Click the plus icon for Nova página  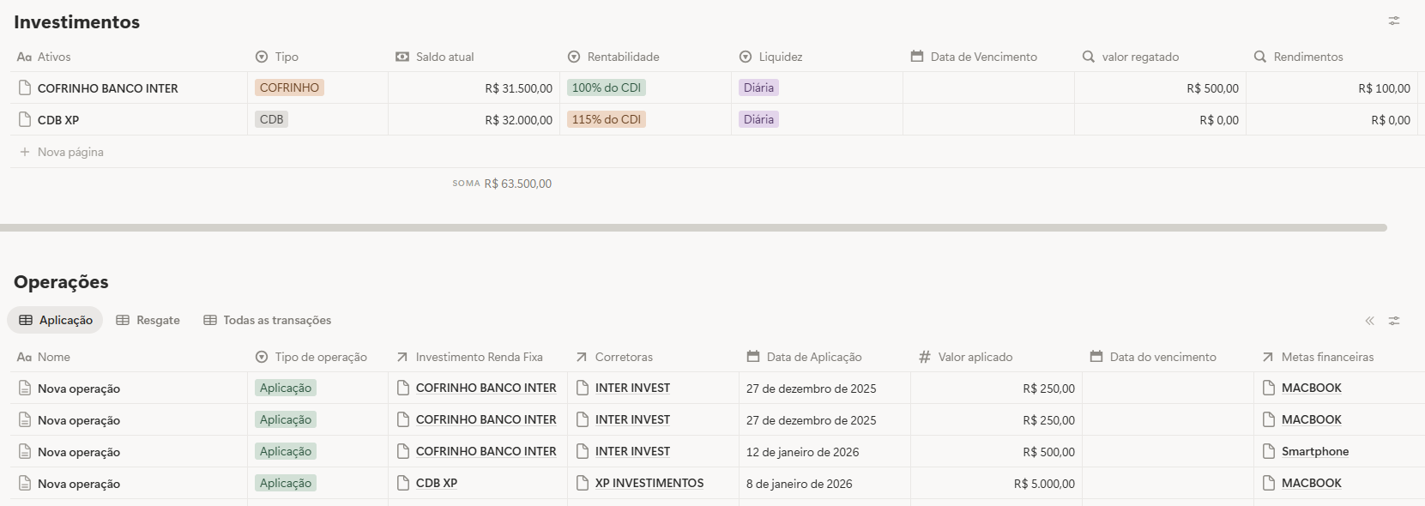[x=25, y=152]
